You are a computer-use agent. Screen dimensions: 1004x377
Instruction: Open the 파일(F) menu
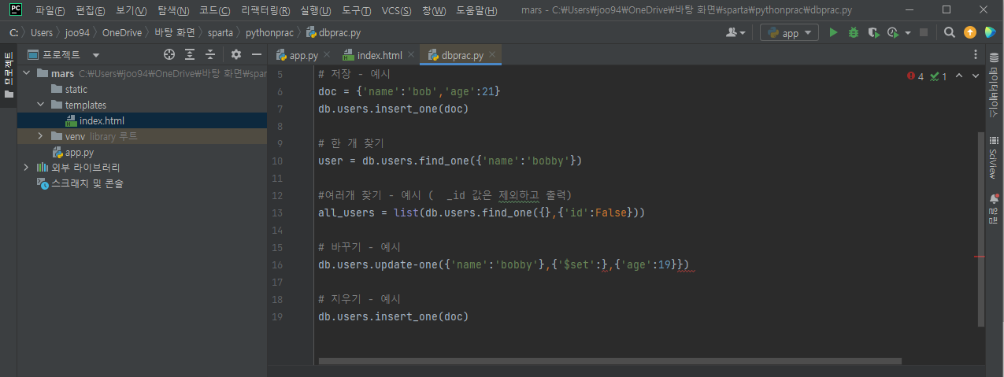pos(50,11)
